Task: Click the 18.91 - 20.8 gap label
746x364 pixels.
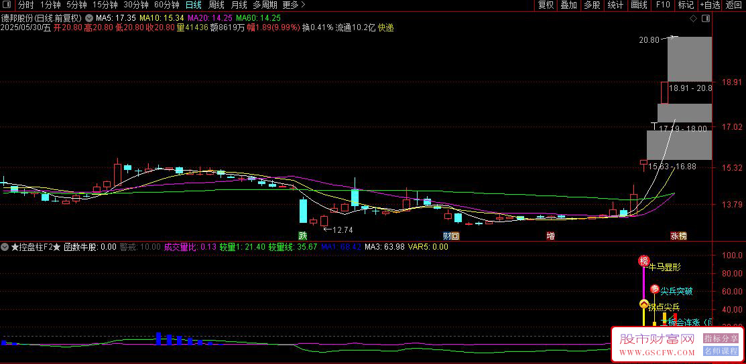Action: coord(690,88)
